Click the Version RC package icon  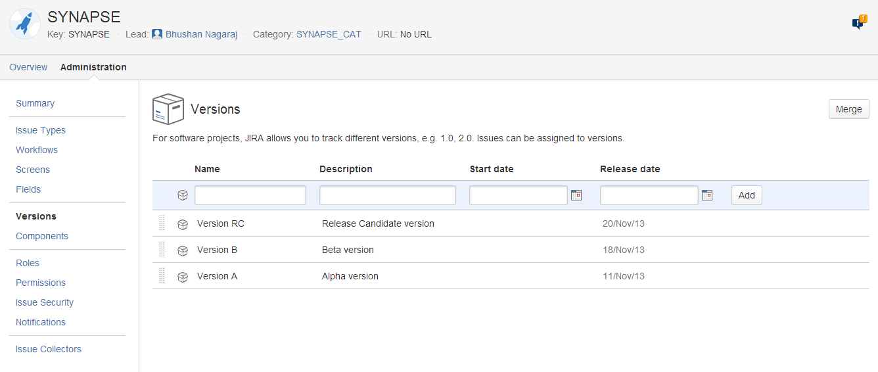point(183,224)
